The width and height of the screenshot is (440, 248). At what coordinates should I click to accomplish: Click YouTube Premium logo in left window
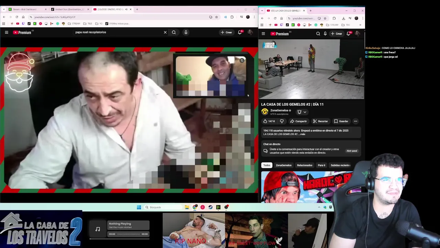pyautogui.click(x=22, y=32)
